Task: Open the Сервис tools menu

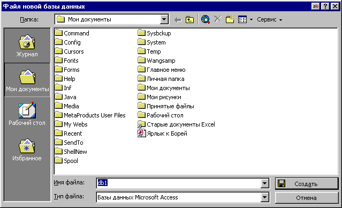Action: point(269,20)
